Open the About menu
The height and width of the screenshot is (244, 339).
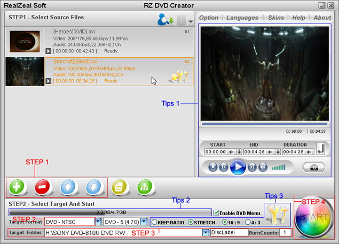coord(322,18)
